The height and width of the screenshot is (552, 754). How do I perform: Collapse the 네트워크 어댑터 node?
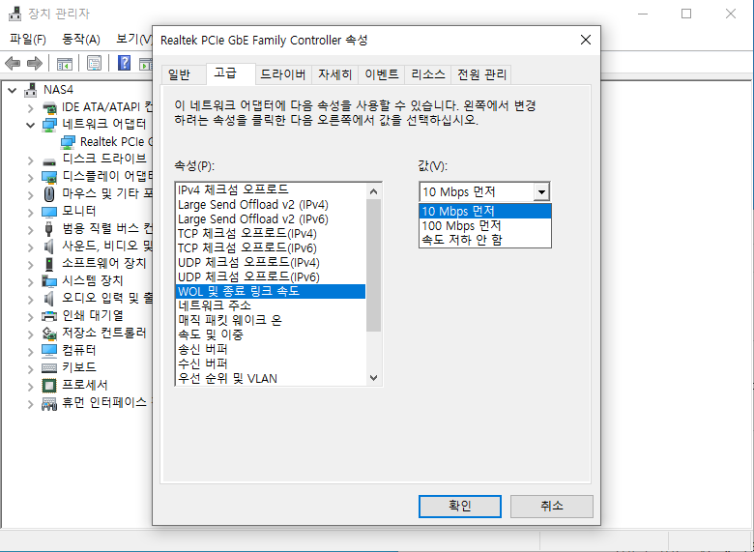pos(31,125)
